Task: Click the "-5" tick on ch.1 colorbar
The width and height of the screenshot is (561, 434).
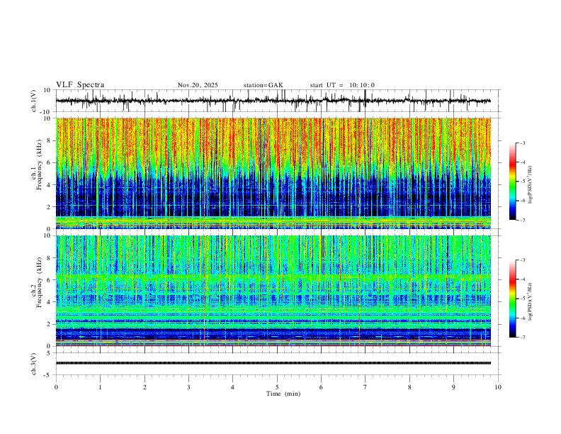Action: click(523, 182)
